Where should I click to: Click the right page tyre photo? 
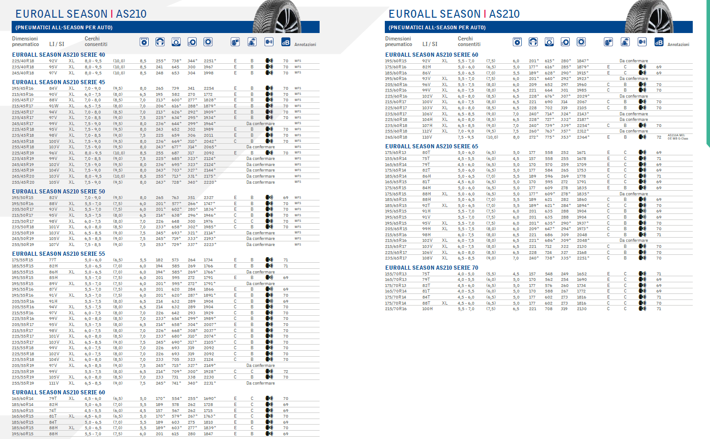[649, 17]
